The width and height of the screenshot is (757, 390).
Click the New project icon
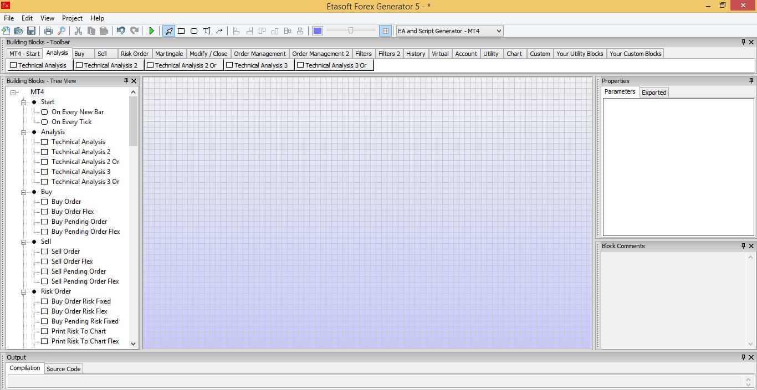pos(6,31)
